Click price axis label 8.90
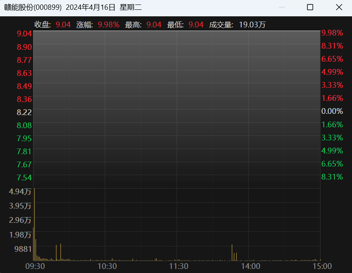 tap(24, 47)
